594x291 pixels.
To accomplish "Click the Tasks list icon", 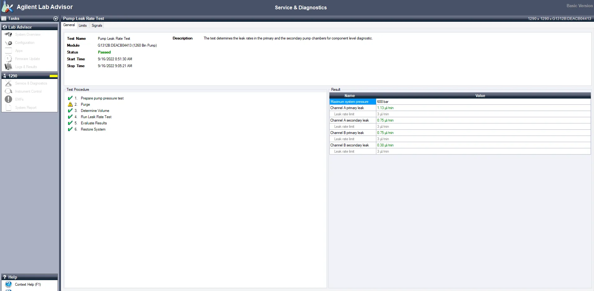I will 4,19.
